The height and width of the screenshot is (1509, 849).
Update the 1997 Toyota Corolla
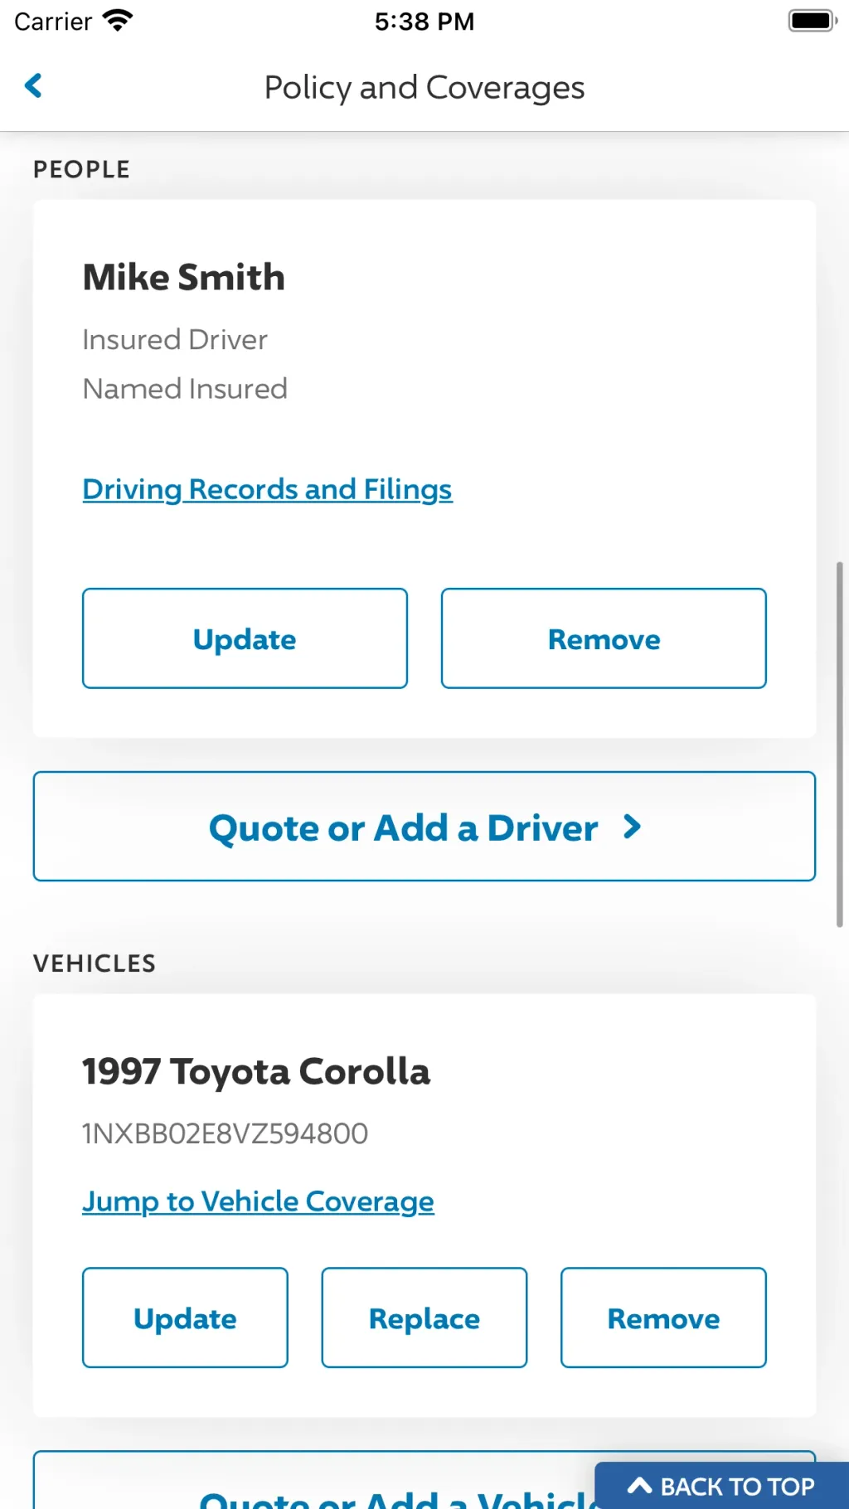pos(185,1317)
